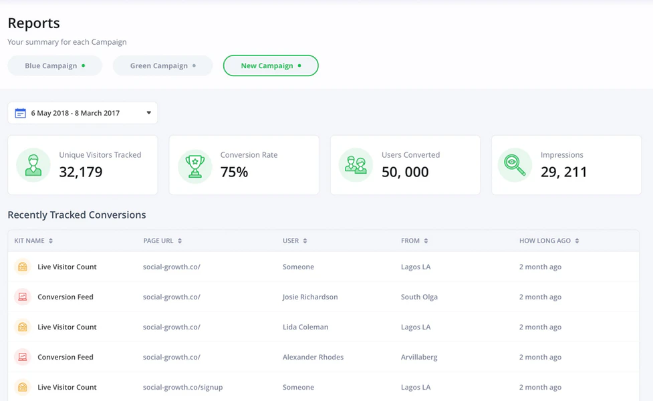Switch to the Green Campaign tab
The image size is (653, 401).
163,65
